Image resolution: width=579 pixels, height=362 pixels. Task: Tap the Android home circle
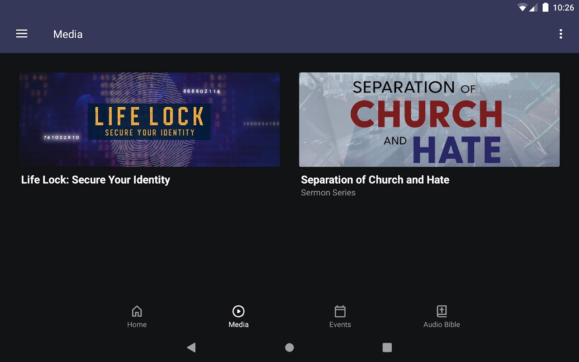coord(289,348)
